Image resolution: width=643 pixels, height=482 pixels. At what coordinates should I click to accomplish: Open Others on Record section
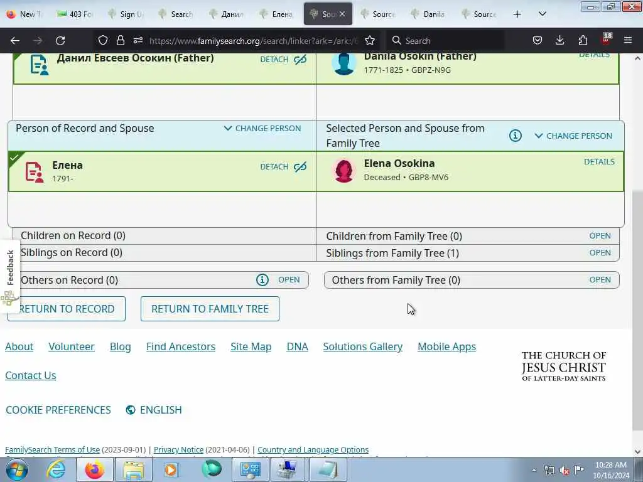point(289,279)
